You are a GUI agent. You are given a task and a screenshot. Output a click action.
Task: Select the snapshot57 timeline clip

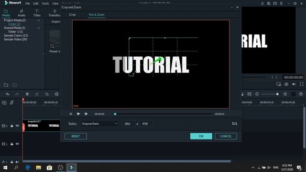point(42,125)
